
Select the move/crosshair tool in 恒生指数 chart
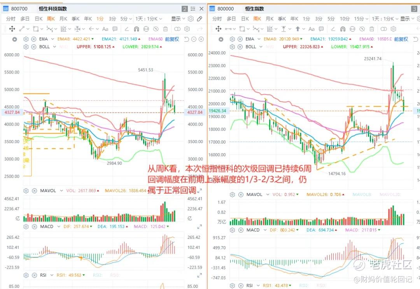pyautogui.click(x=218, y=29)
